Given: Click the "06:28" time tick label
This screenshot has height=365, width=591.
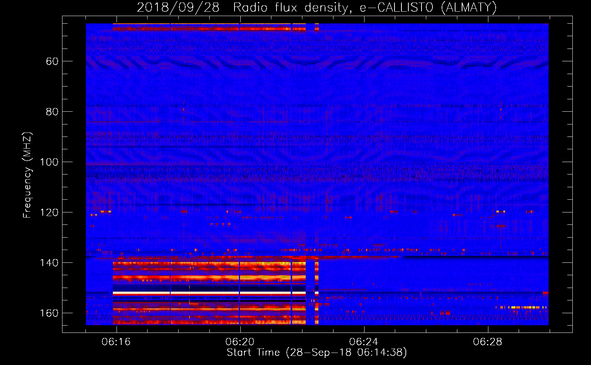Looking at the screenshot, I should coord(488,342).
